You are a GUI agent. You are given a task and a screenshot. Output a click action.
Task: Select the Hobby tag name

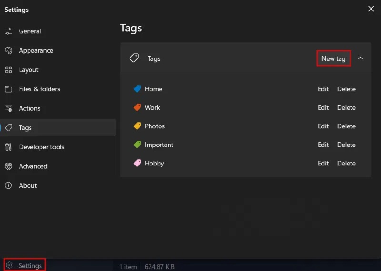click(x=154, y=163)
